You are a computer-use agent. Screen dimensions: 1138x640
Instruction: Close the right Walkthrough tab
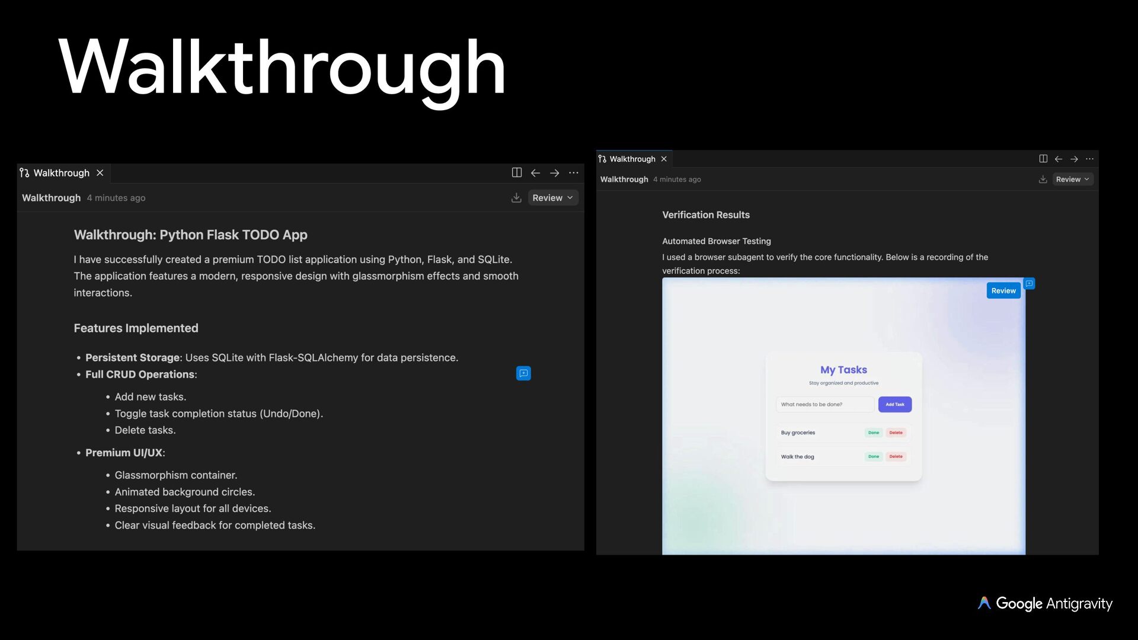pos(664,159)
